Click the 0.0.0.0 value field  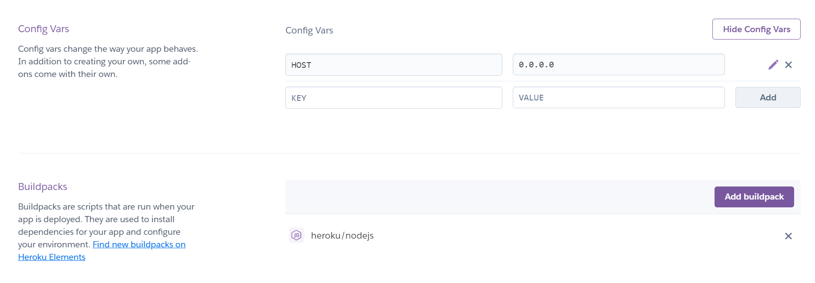point(618,64)
